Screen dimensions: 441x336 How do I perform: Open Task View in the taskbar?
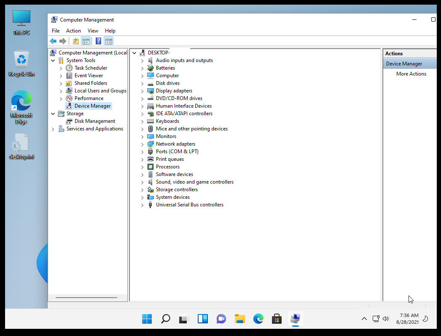(184, 319)
